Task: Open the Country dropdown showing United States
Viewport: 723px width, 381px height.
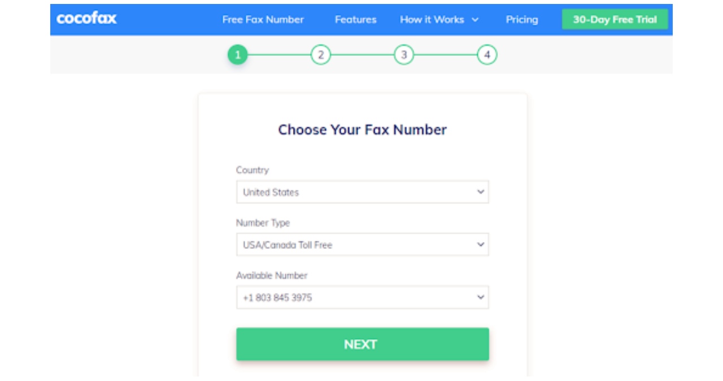Action: point(362,192)
